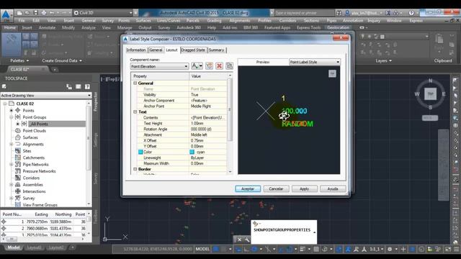Click the command line close X icon
461x259 pixels.
coord(239,240)
